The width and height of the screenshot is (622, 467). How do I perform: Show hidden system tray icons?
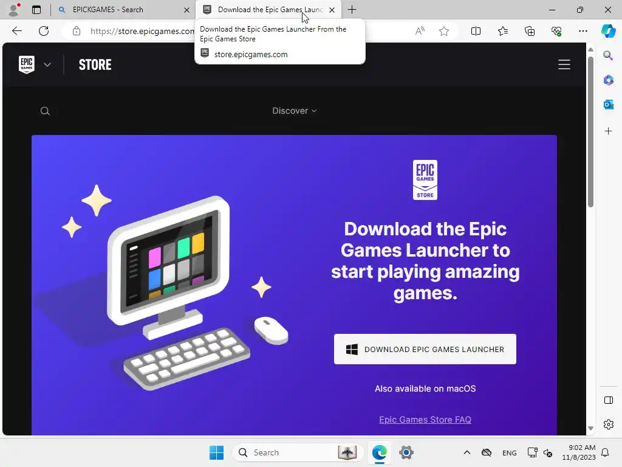coord(467,452)
